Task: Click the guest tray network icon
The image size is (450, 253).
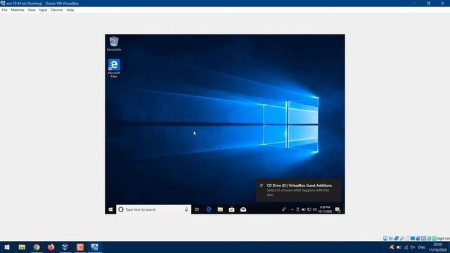Action: tap(309, 209)
